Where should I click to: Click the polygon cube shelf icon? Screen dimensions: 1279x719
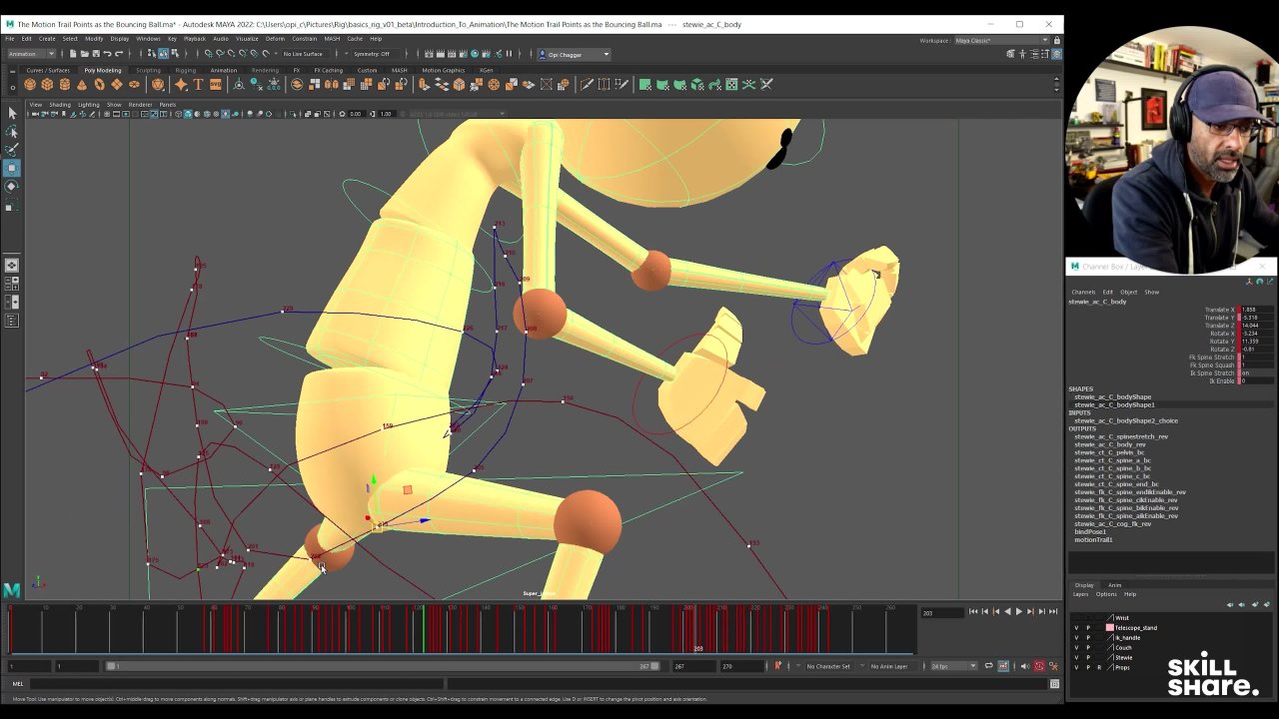(x=47, y=85)
